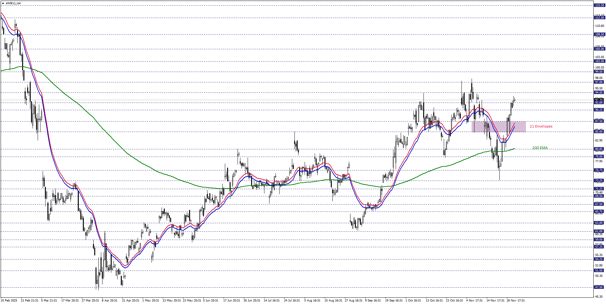This screenshot has width=606, height=304.
Task: Click the 112.50 price level tag
Action: point(599,18)
